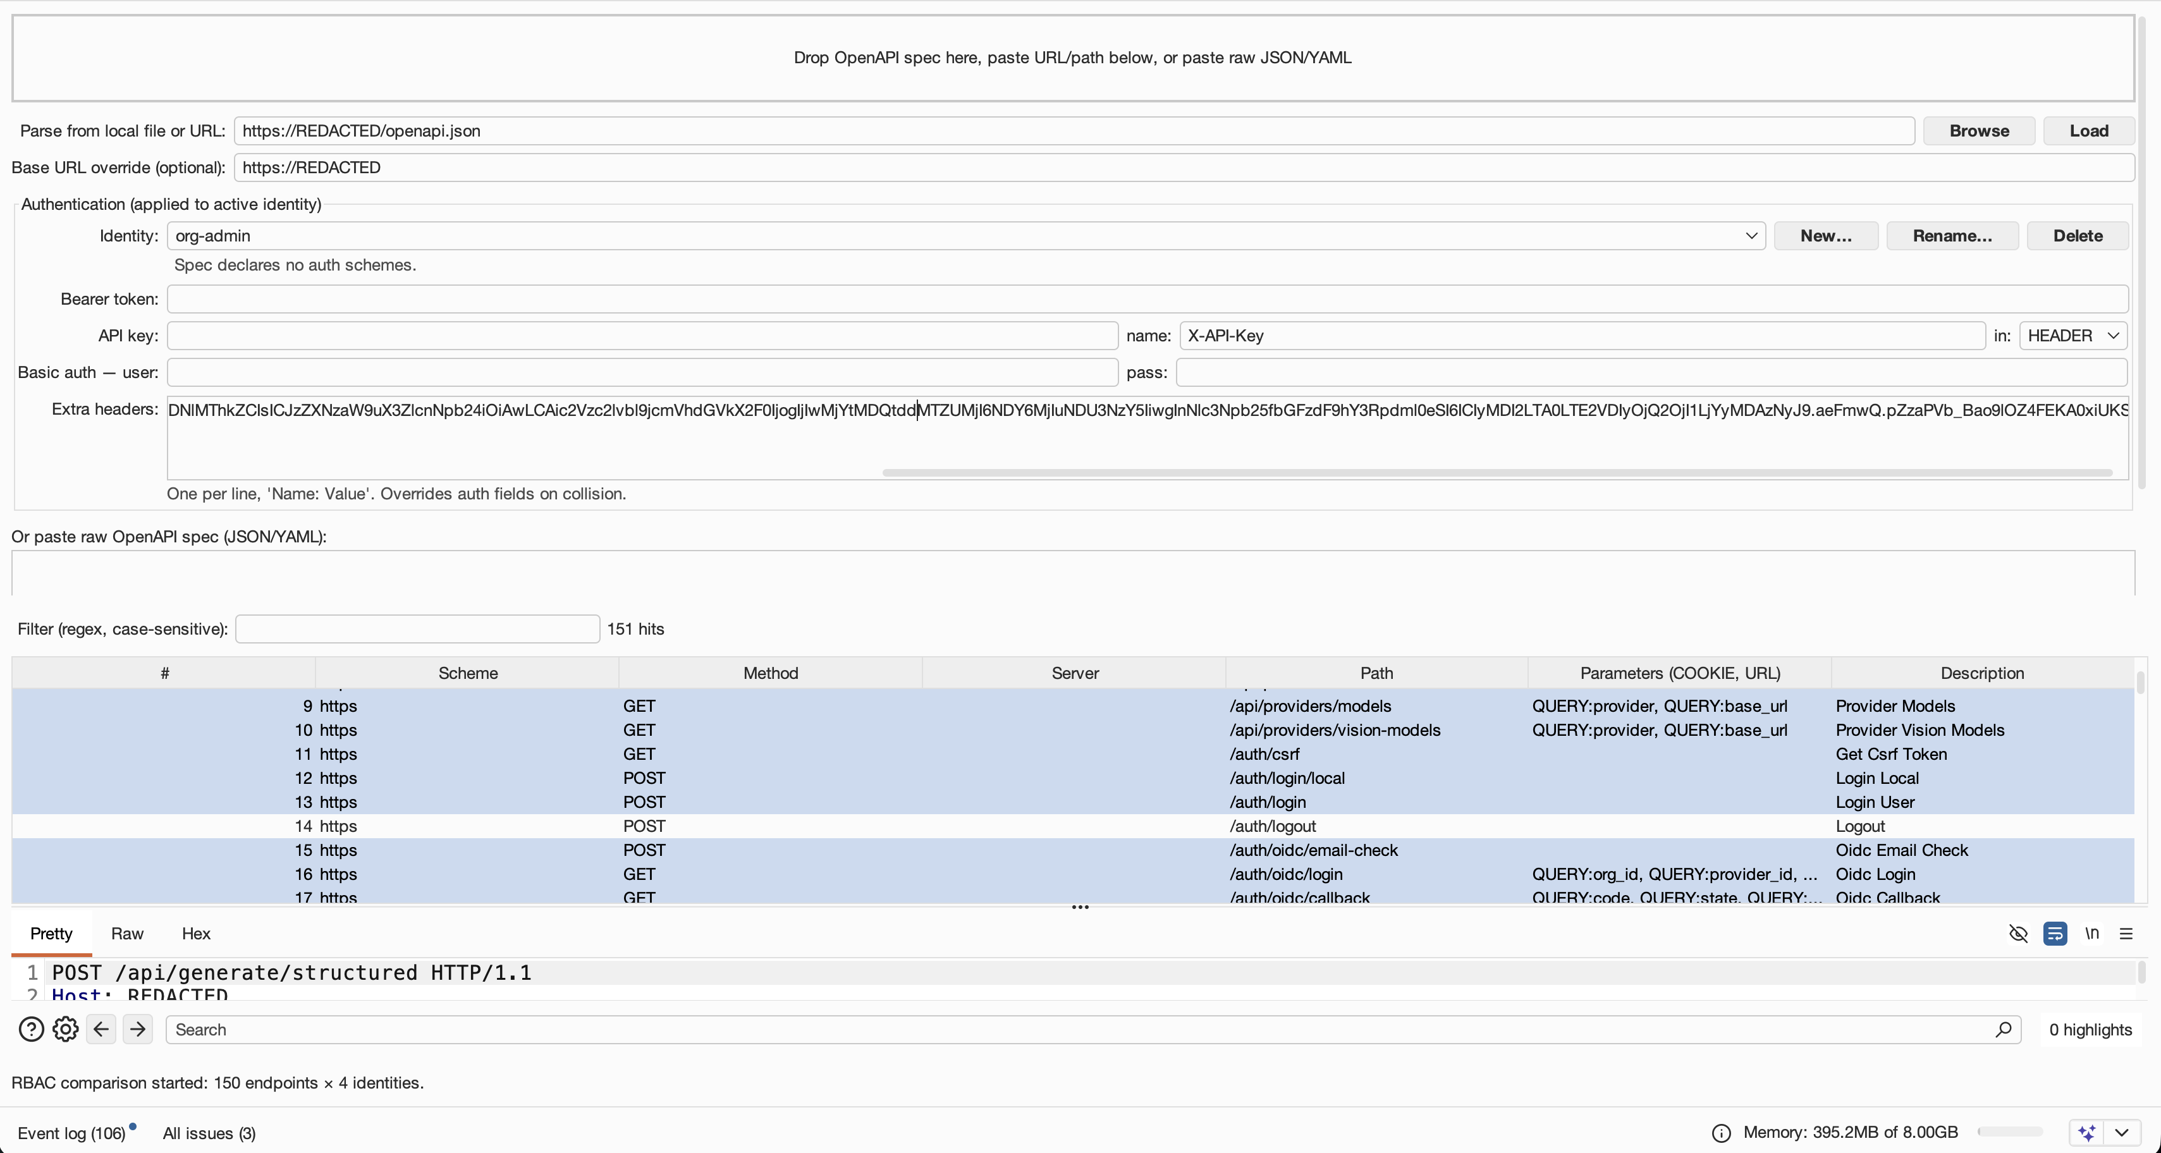This screenshot has height=1153, width=2161.
Task: Click the horizontal scrollbar in Extra headers
Action: [x=1497, y=473]
